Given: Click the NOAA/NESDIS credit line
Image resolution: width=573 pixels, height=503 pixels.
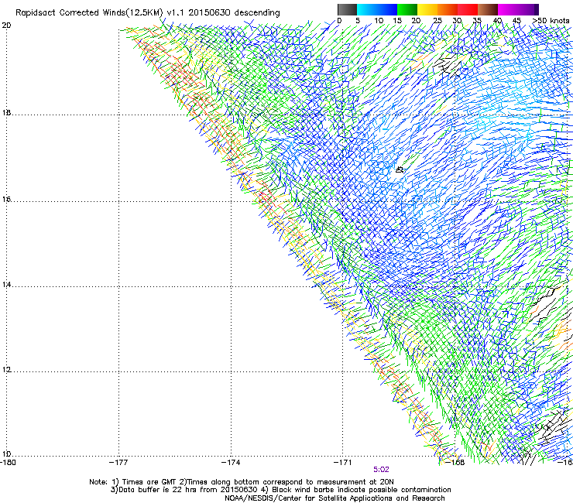Looking at the screenshot, I should (x=335, y=498).
